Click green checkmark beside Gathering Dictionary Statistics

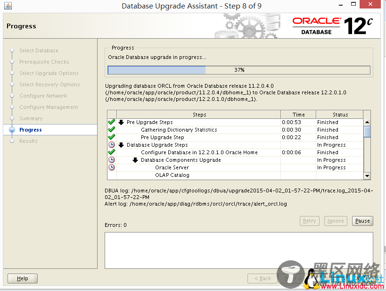[x=112, y=130]
